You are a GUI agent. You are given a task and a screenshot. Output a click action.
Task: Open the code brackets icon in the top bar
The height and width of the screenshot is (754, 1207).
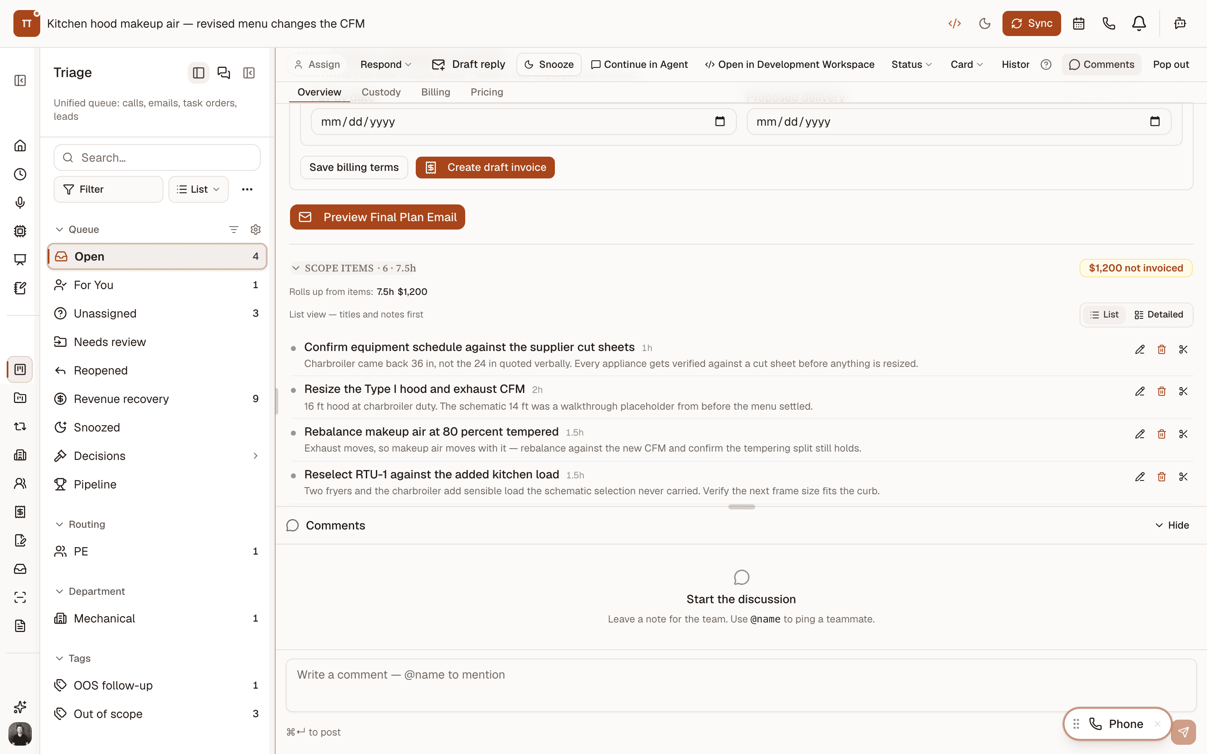pos(954,23)
